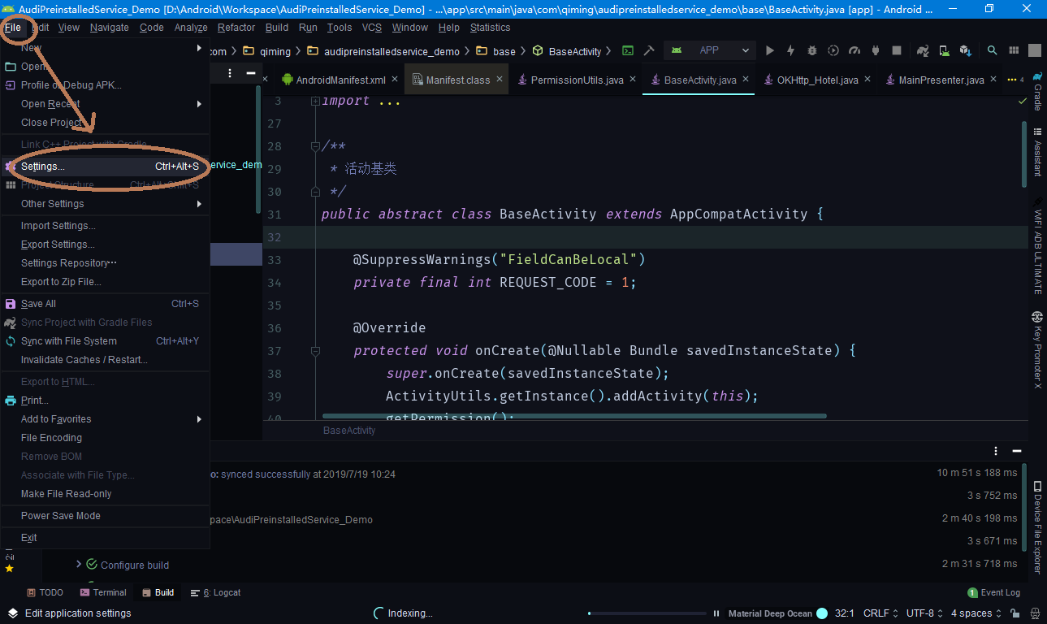Start debugging via the bug icon
Screen dimensions: 1047x624
point(811,50)
